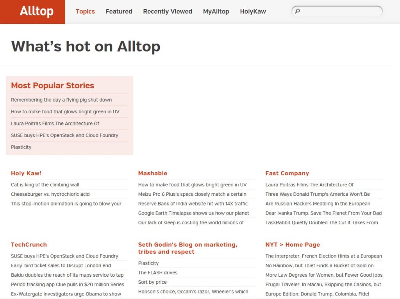Open 'Ex-Watergate investigators urge Obama' story
Screen dimensions: 400x299
(66, 294)
